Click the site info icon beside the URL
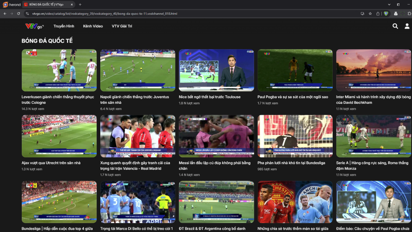The height and width of the screenshot is (232, 412). pyautogui.click(x=27, y=14)
